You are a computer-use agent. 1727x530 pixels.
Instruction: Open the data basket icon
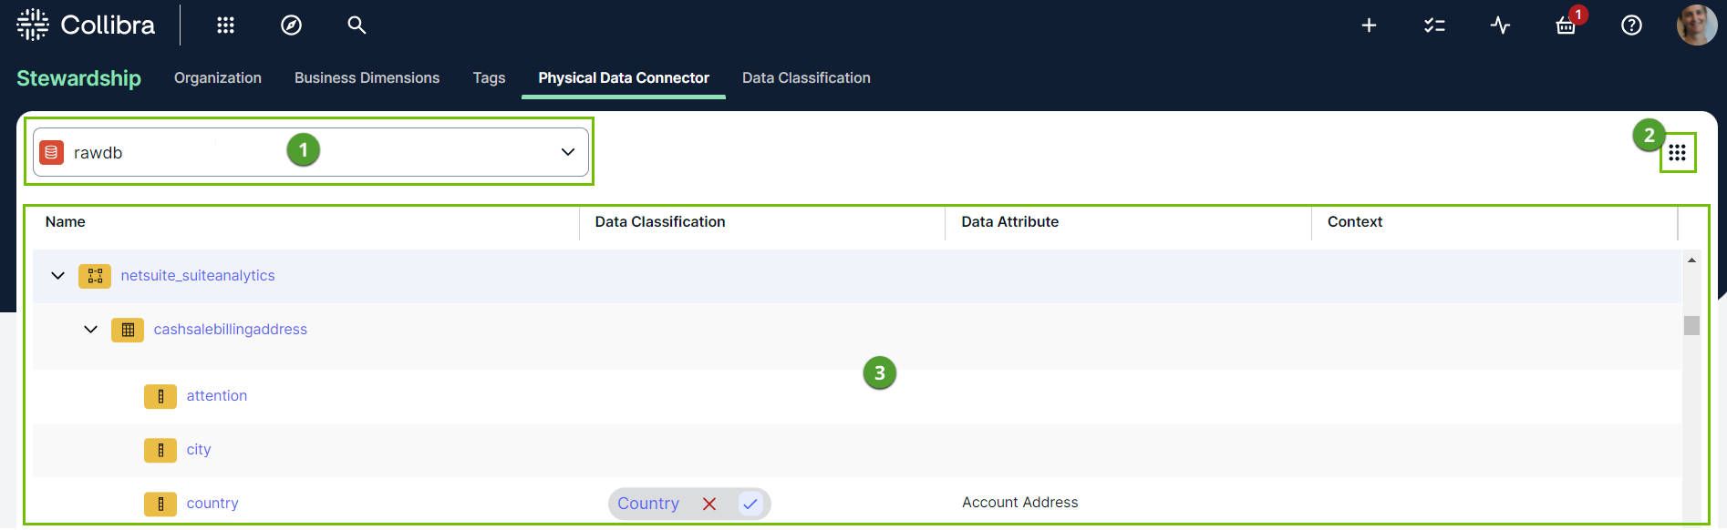[1566, 26]
